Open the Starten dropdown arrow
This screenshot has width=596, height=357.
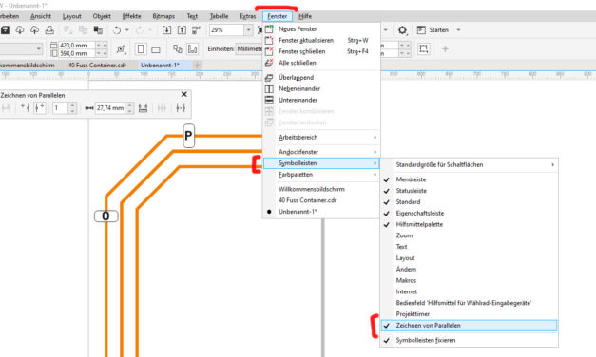pos(458,30)
